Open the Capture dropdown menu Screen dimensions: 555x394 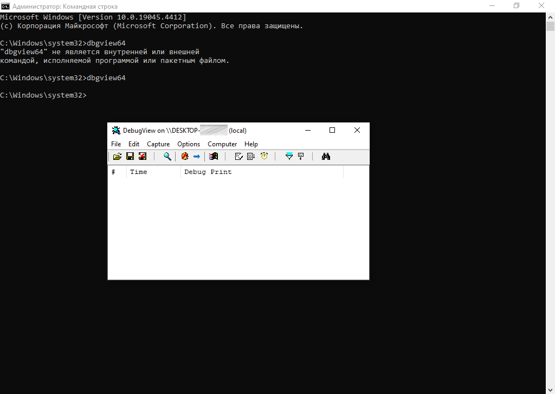pyautogui.click(x=158, y=144)
